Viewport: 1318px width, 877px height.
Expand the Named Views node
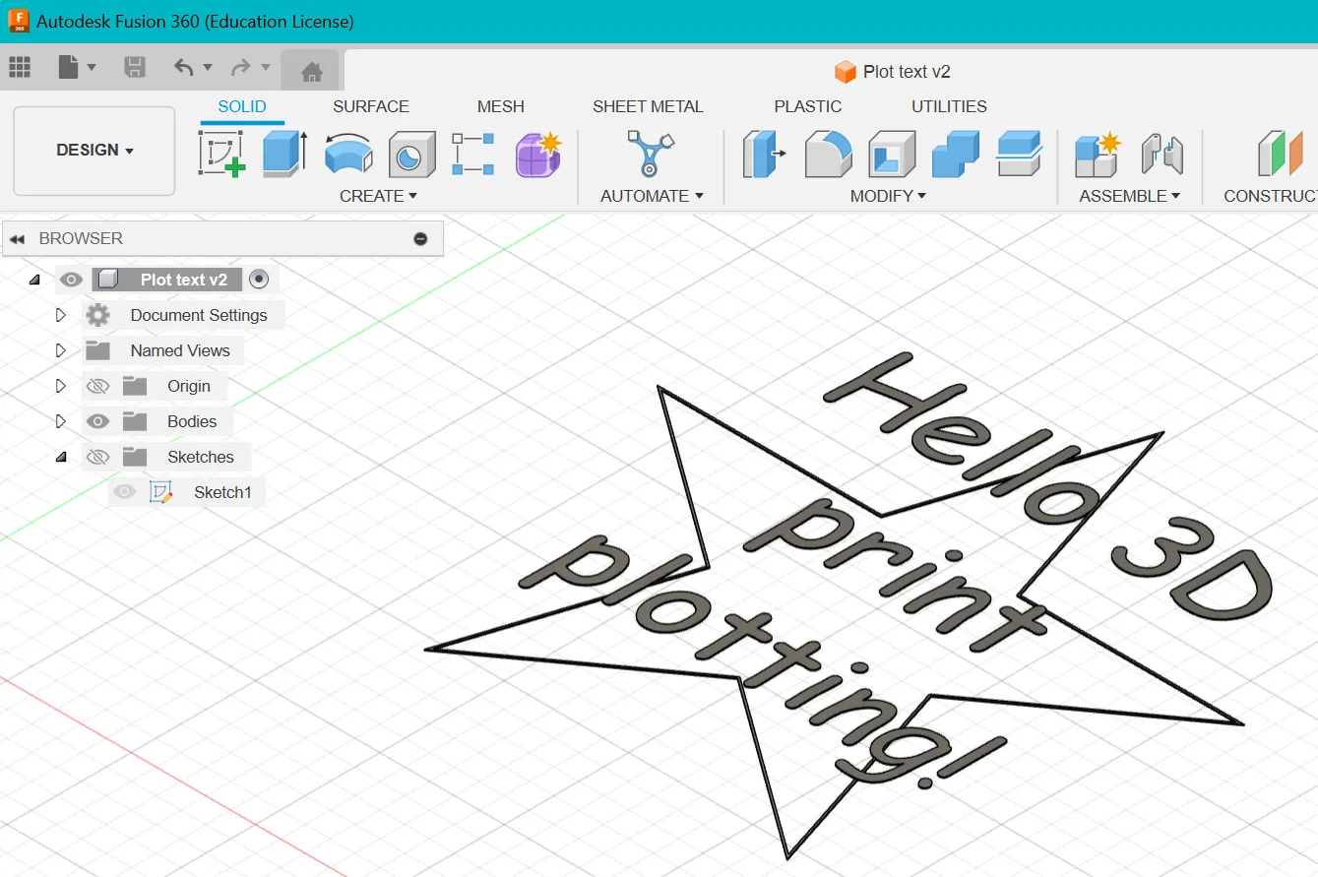(x=61, y=350)
